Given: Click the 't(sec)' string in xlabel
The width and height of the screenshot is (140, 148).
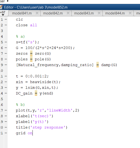Looking at the screenshot, I should click(42, 116).
